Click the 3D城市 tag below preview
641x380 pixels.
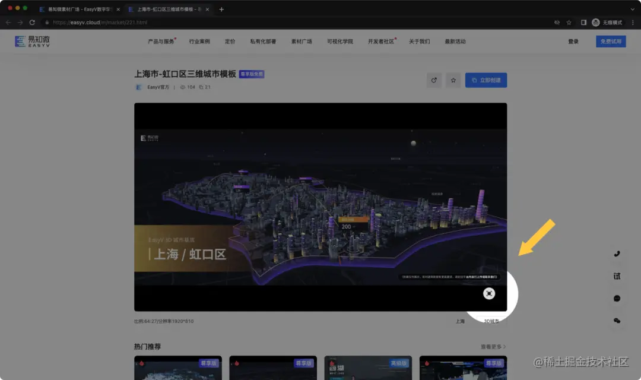(491, 321)
